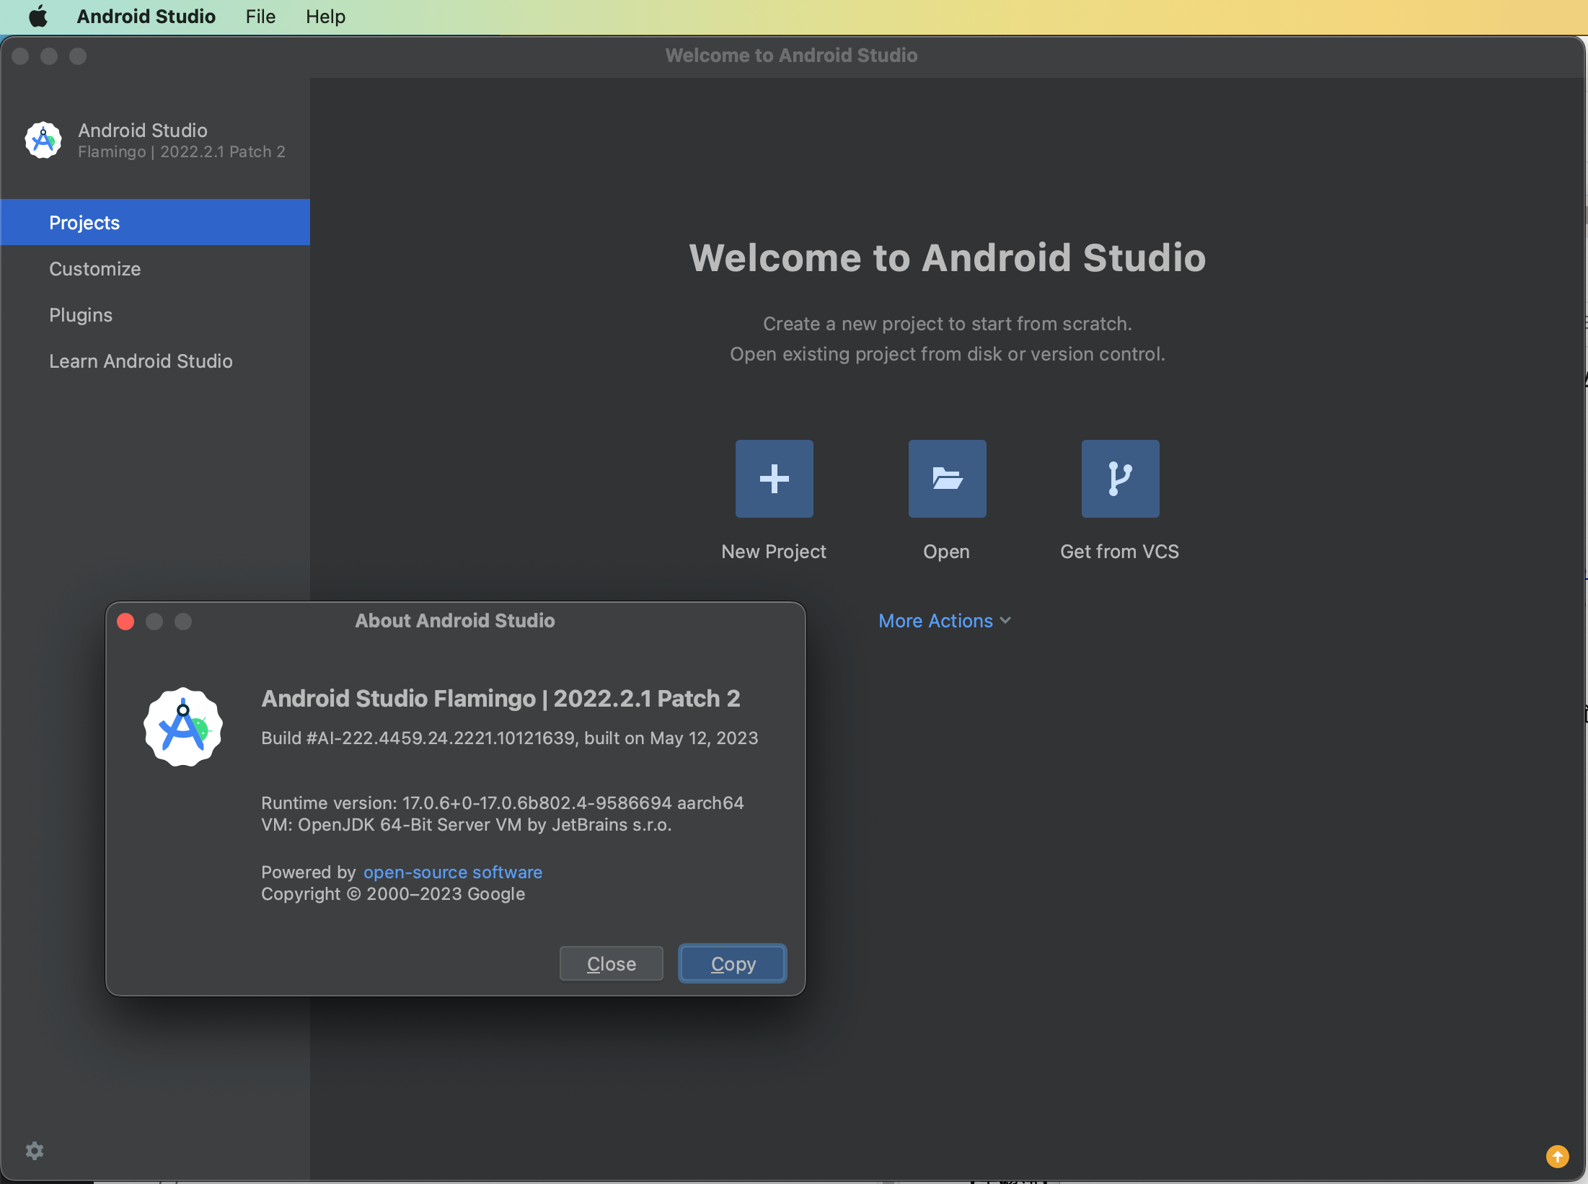Image resolution: width=1588 pixels, height=1184 pixels.
Task: Click the Get from VCS branch icon
Action: [1120, 478]
